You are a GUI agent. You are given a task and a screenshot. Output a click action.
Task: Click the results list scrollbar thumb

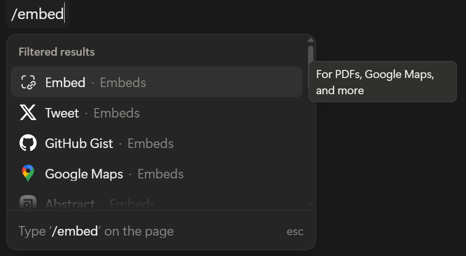coord(311,64)
